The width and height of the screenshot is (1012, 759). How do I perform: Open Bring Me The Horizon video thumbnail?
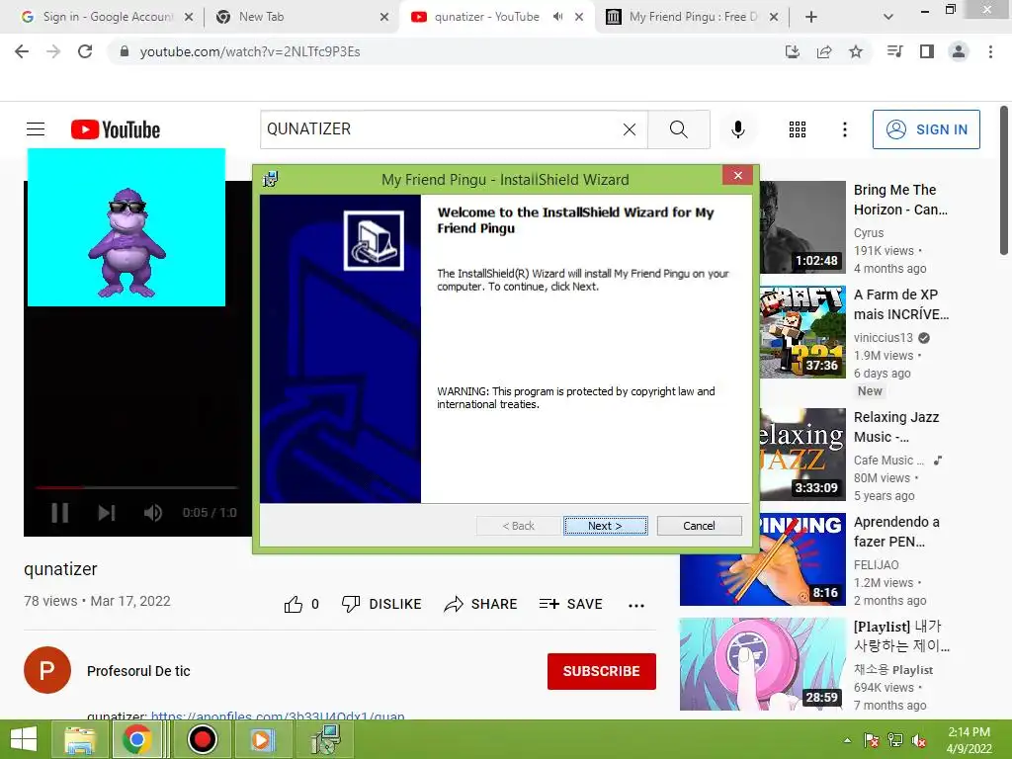802,227
